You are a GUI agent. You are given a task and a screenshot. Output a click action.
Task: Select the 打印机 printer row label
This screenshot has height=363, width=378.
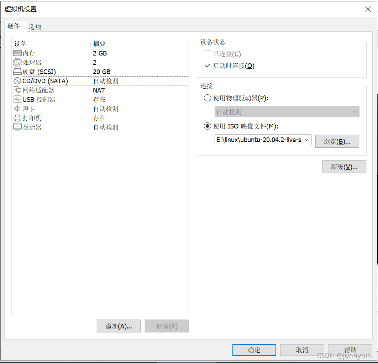tap(32, 118)
